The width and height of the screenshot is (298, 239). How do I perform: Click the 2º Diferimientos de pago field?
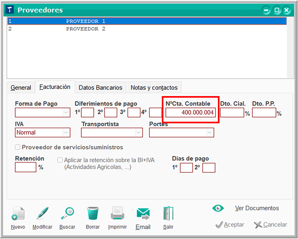pos(111,112)
